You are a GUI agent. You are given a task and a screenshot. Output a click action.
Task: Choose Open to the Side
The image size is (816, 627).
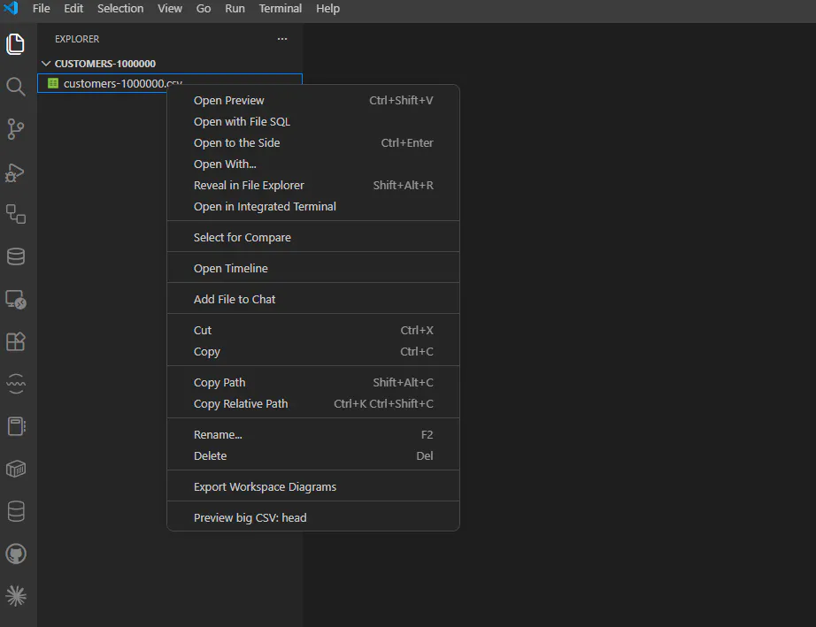[312, 143]
